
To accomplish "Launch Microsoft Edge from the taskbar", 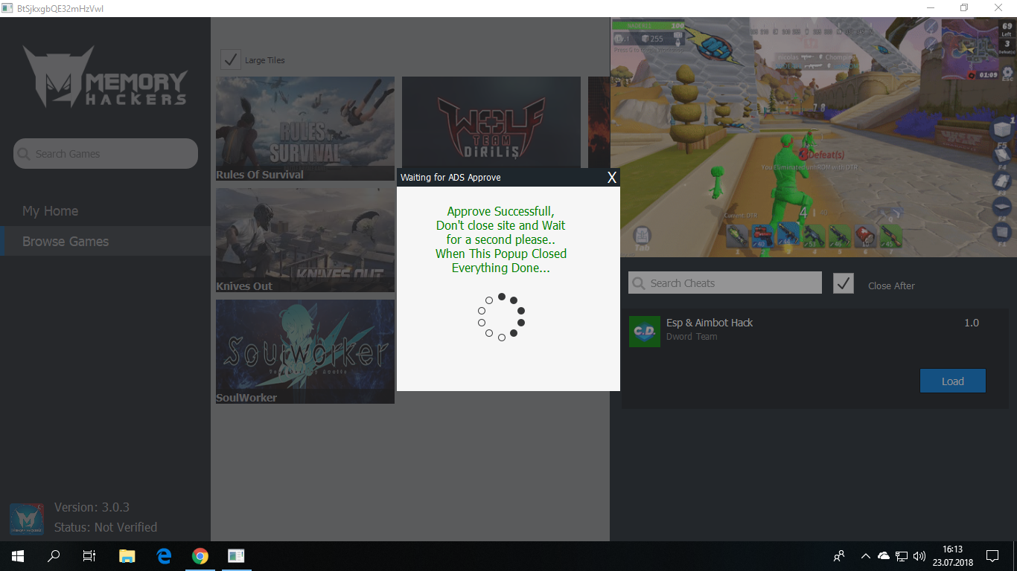I will pyautogui.click(x=164, y=555).
